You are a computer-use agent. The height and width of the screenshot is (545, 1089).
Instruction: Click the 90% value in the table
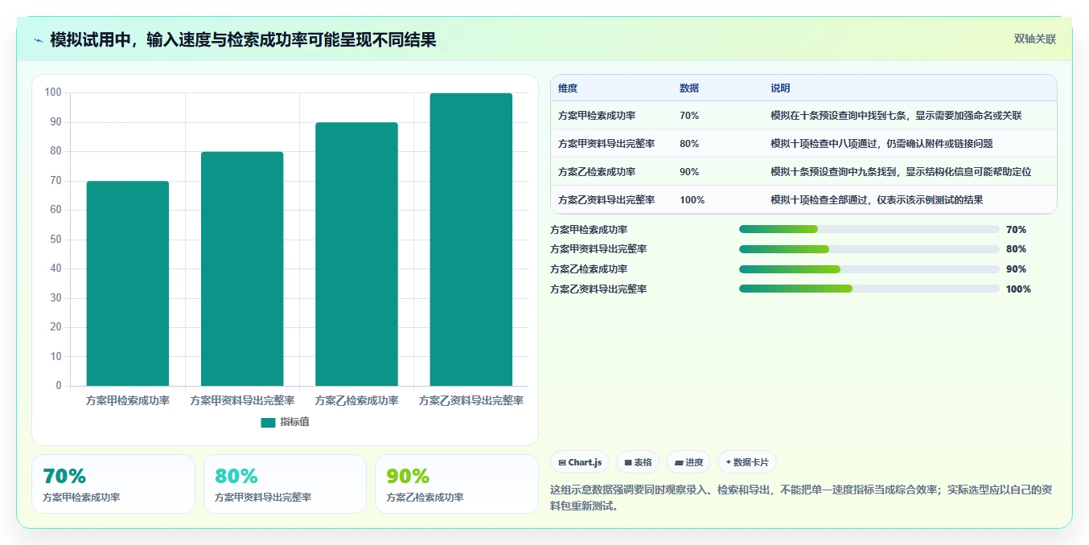tap(689, 172)
